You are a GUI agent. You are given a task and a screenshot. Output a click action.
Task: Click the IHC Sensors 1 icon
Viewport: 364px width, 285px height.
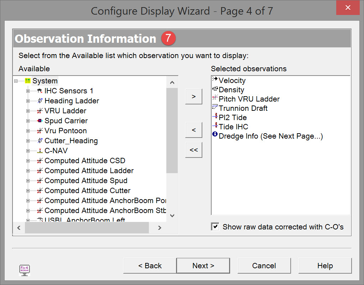[x=40, y=91]
